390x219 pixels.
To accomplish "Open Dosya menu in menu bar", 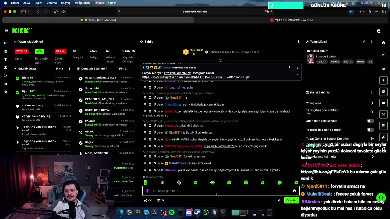I will [x=27, y=3].
